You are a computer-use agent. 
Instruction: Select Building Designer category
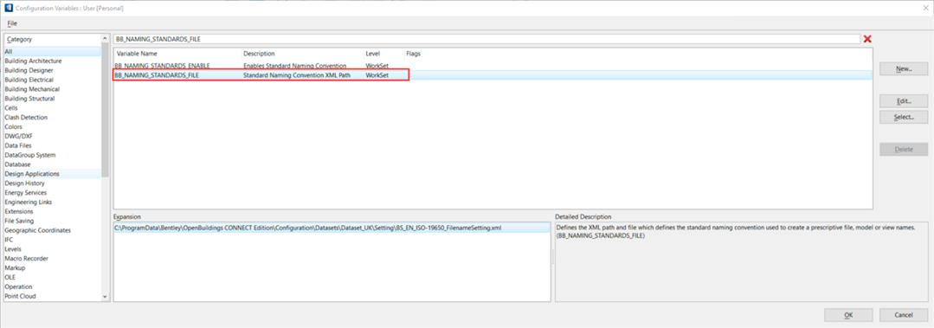click(x=53, y=70)
